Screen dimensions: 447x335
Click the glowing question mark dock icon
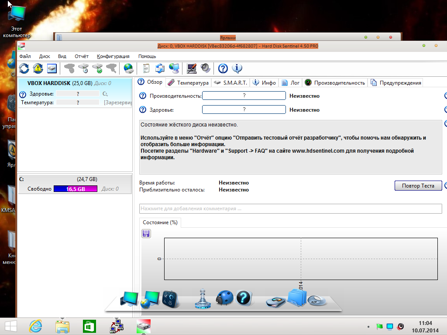(x=244, y=298)
